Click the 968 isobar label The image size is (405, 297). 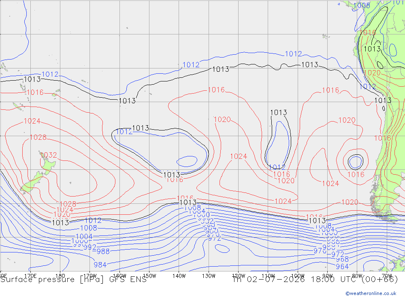pyautogui.click(x=342, y=259)
